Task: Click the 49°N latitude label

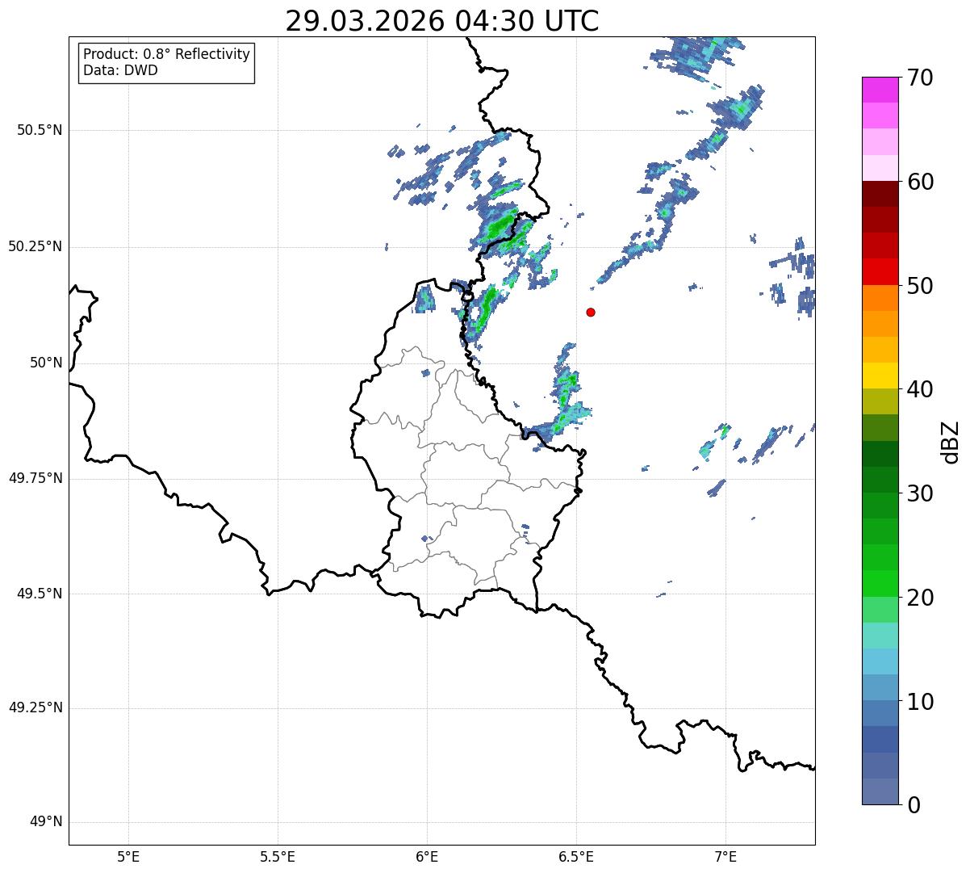Action: point(46,821)
